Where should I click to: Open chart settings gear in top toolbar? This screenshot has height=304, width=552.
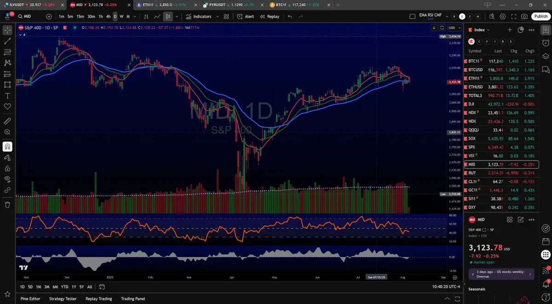tap(502, 16)
